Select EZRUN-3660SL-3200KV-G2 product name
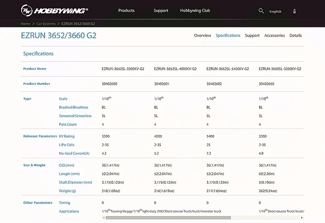325x223 pixels. pos(280,69)
